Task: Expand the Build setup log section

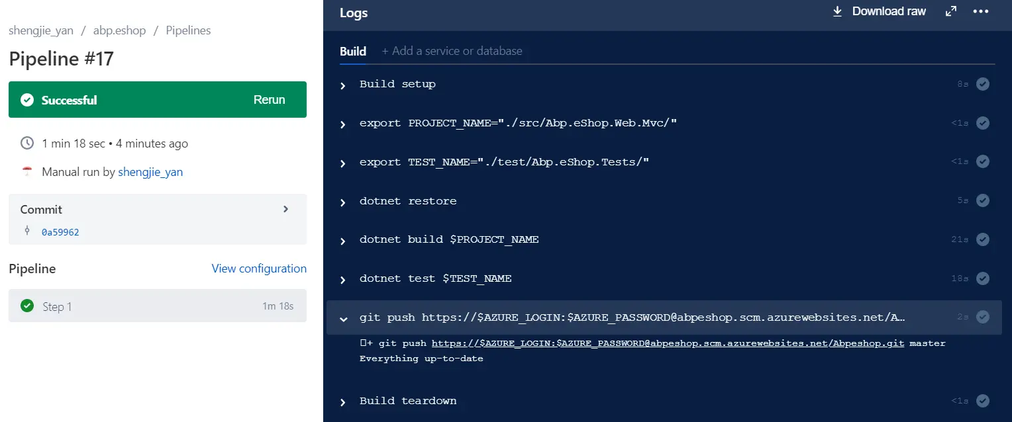Action: pyautogui.click(x=343, y=85)
